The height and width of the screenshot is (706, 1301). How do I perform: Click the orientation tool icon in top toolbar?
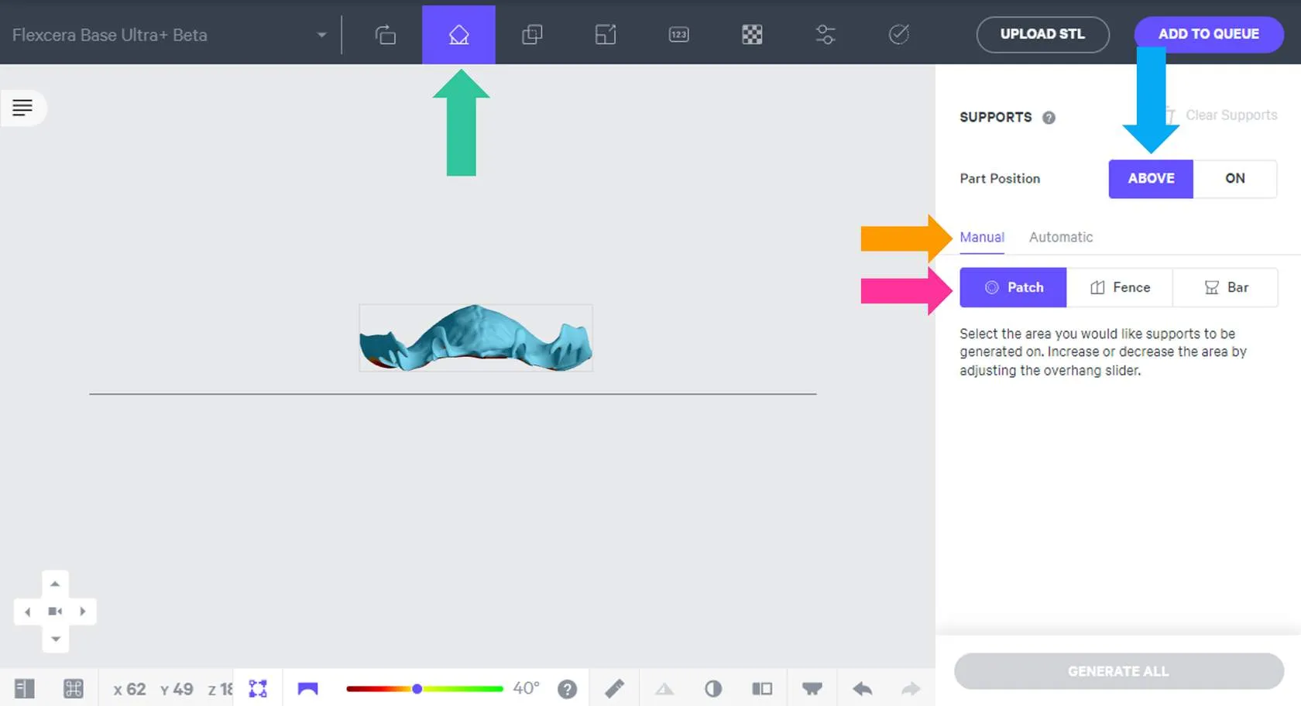coord(385,35)
